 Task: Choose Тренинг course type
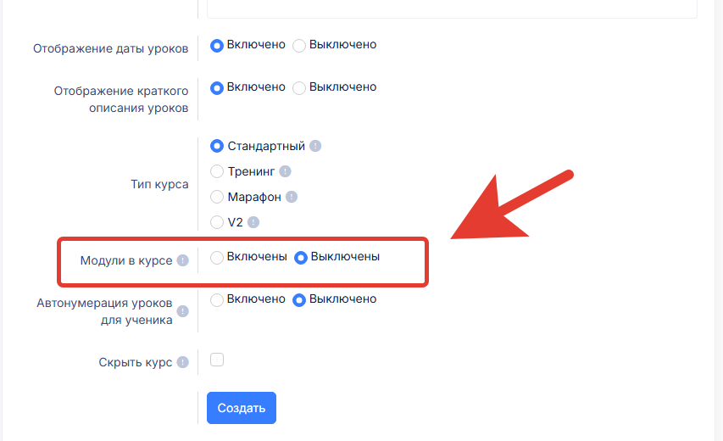point(217,171)
